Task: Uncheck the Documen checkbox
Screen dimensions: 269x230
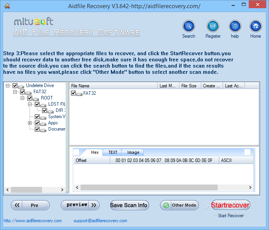Action: point(37,129)
